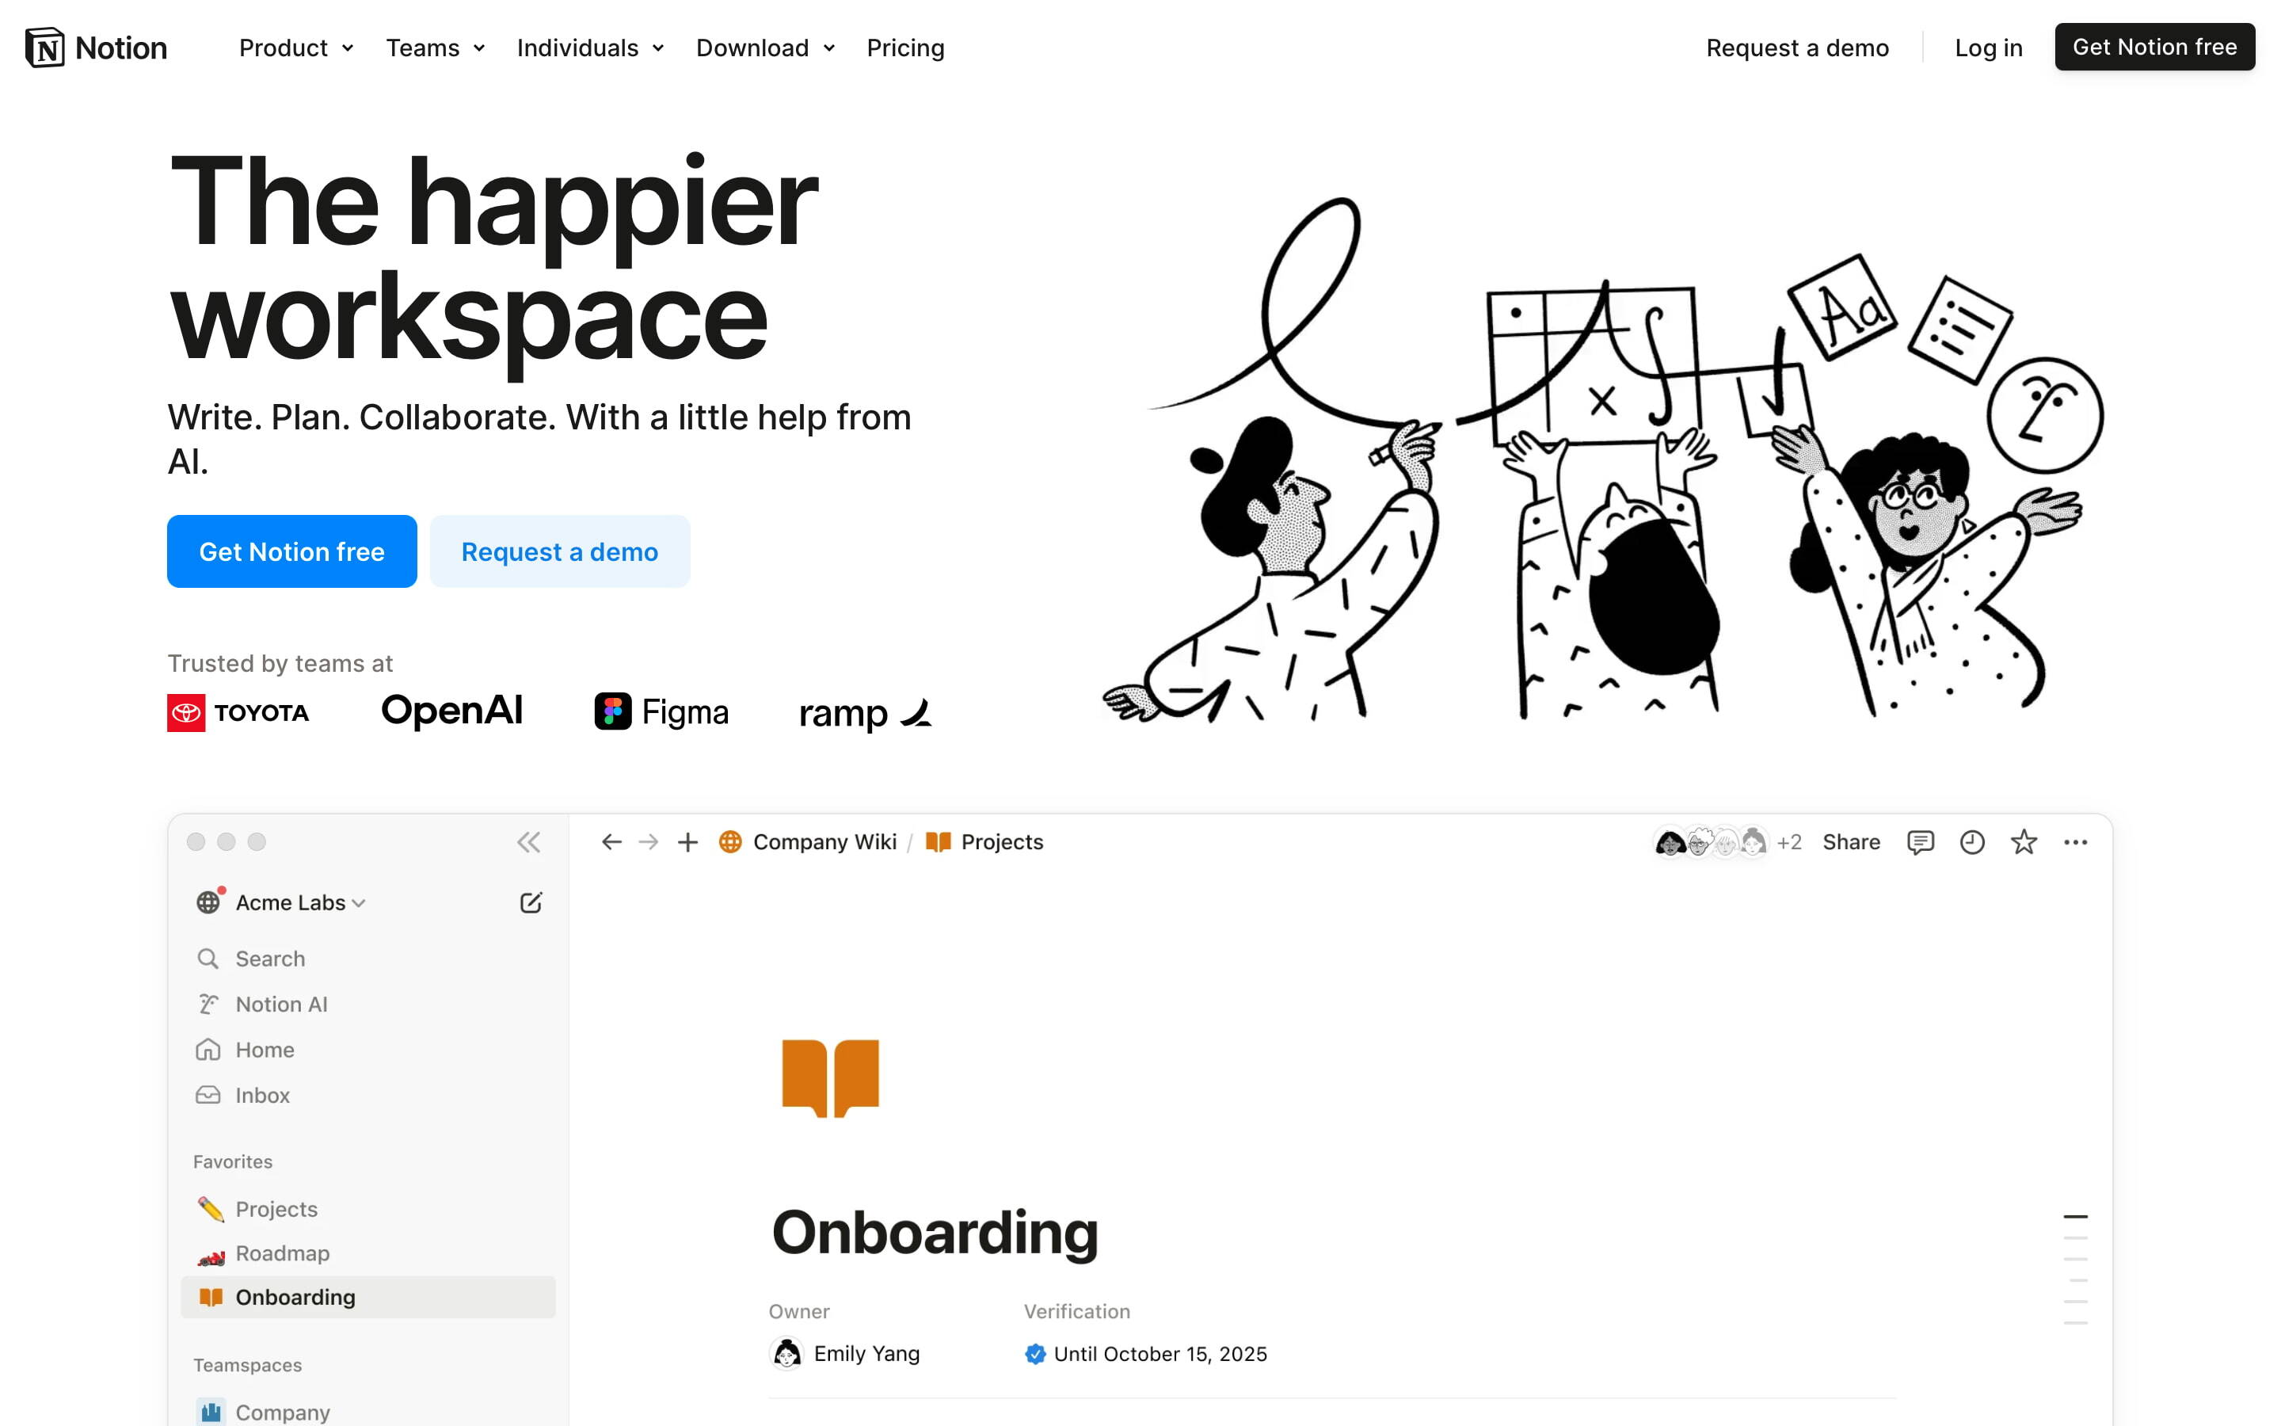Favorite the page with the star icon
This screenshot has height=1426, width=2281.
(2024, 842)
